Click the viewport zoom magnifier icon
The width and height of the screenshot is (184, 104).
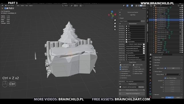point(115,20)
